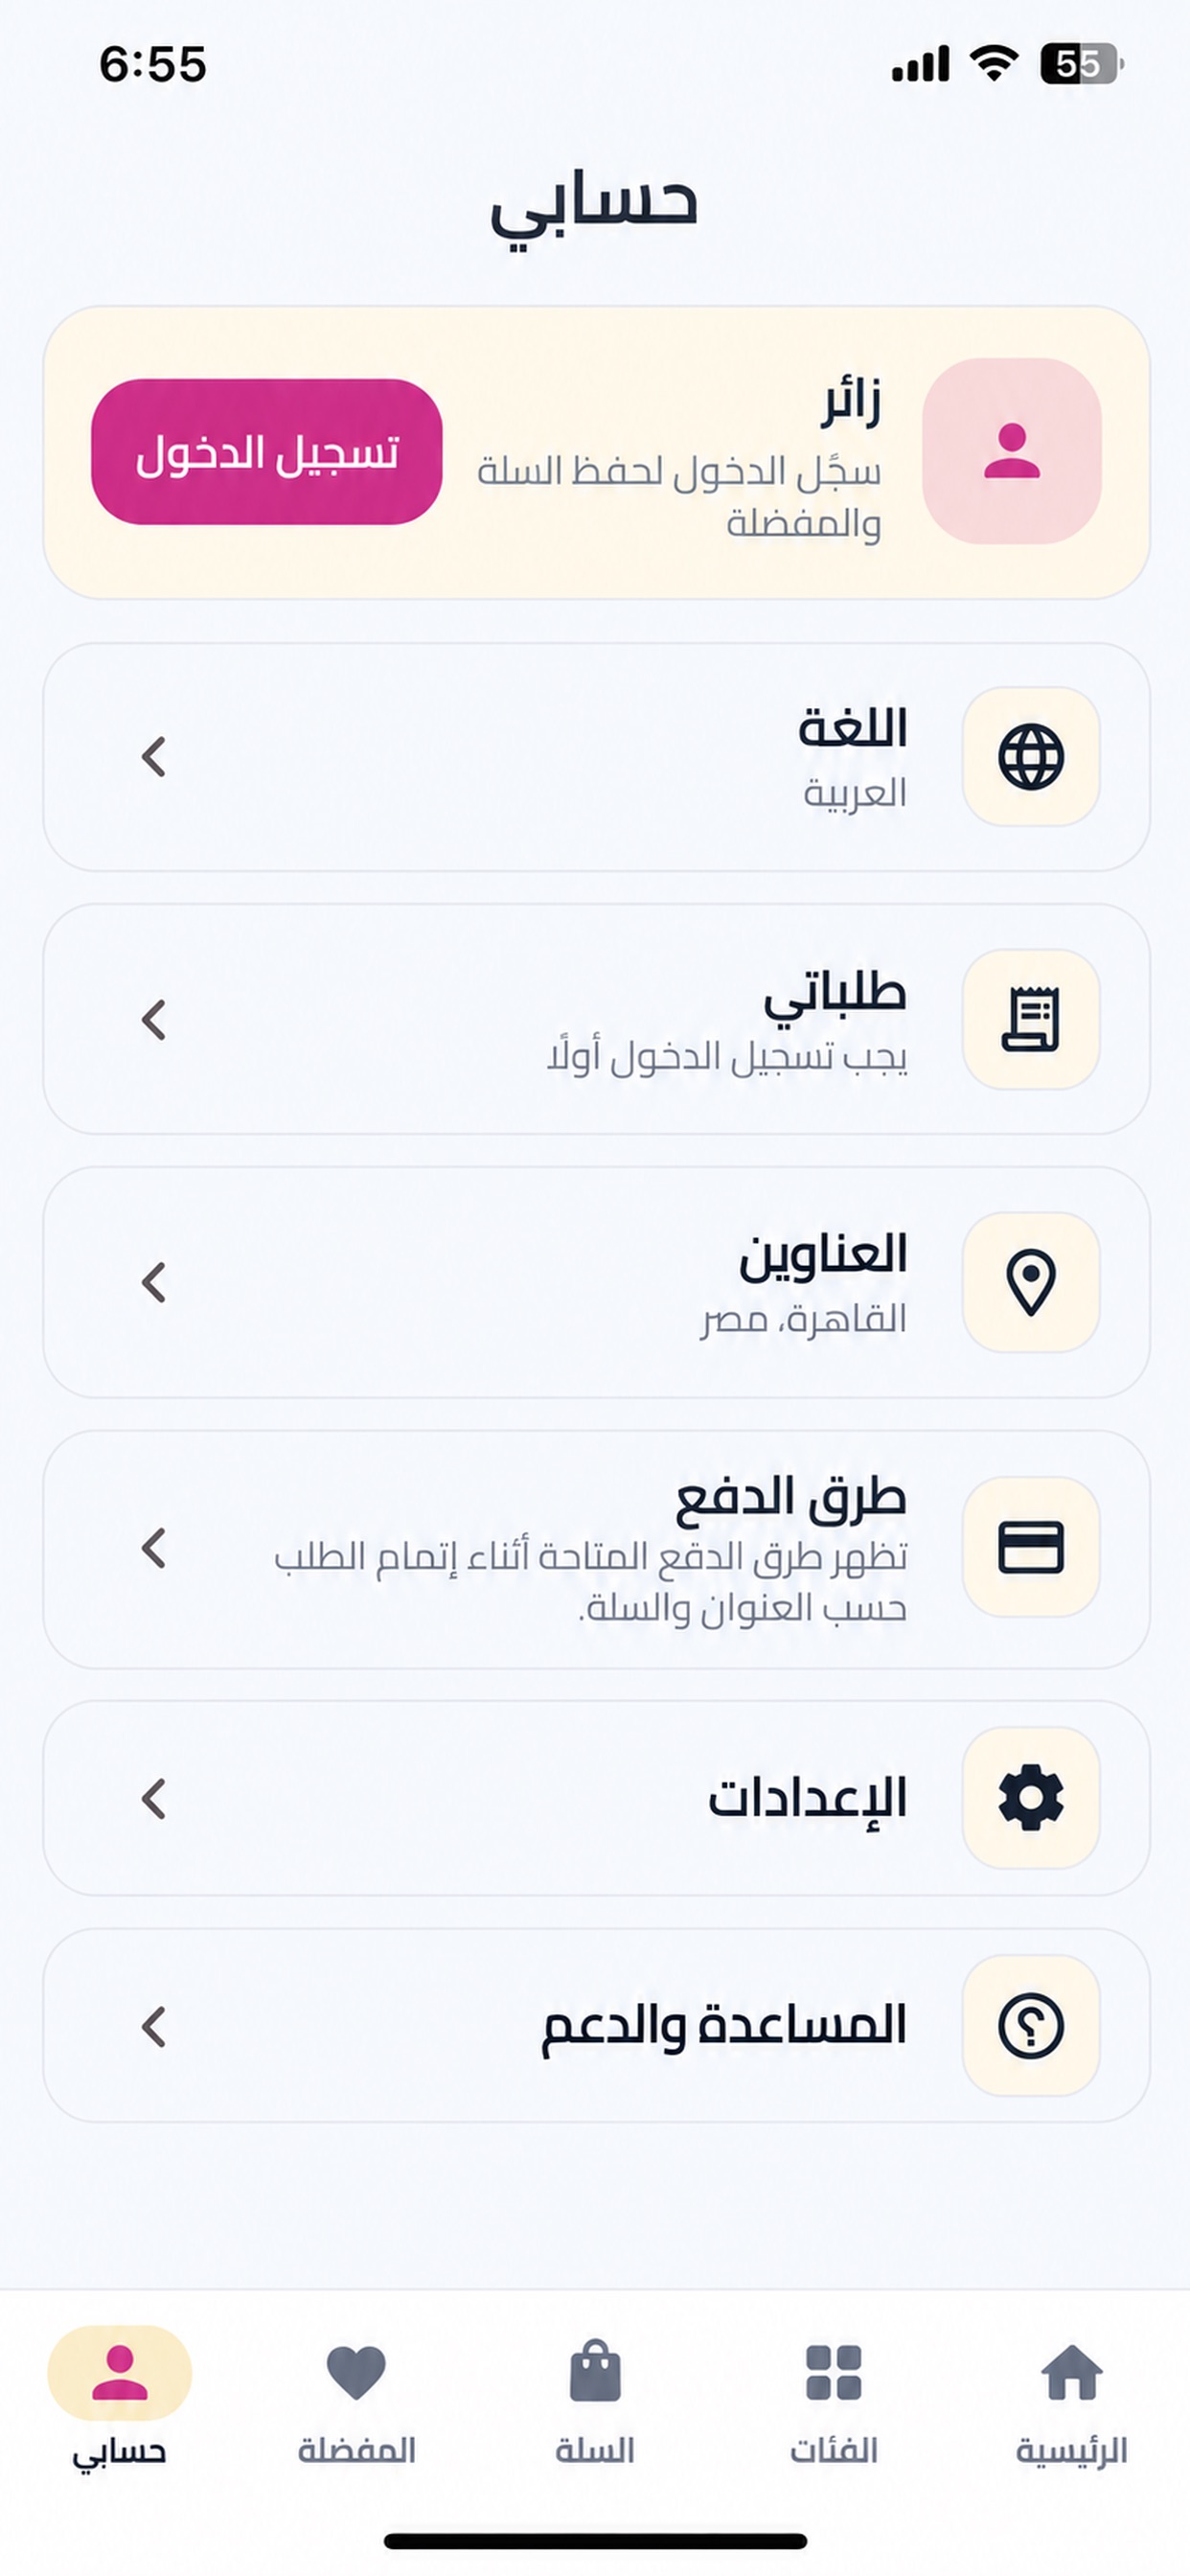Expand the طلباتي row chevron
Screen dimensions: 1190x2576
(154, 1020)
